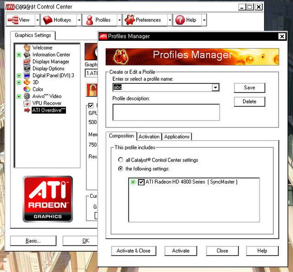Click the Color wheel icon
Viewport: 293px width, 272px height.
pyautogui.click(x=27, y=89)
